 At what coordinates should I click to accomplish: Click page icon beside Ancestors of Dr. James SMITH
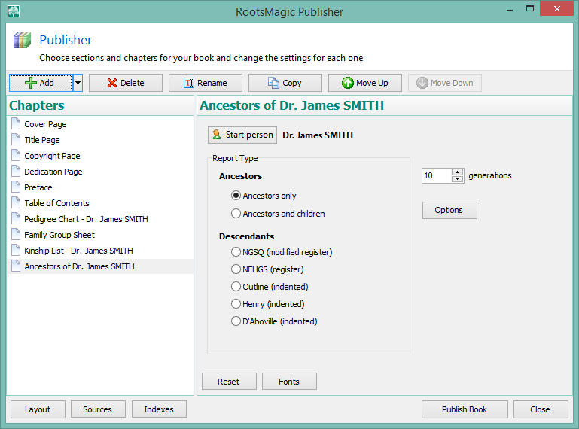[x=16, y=266]
